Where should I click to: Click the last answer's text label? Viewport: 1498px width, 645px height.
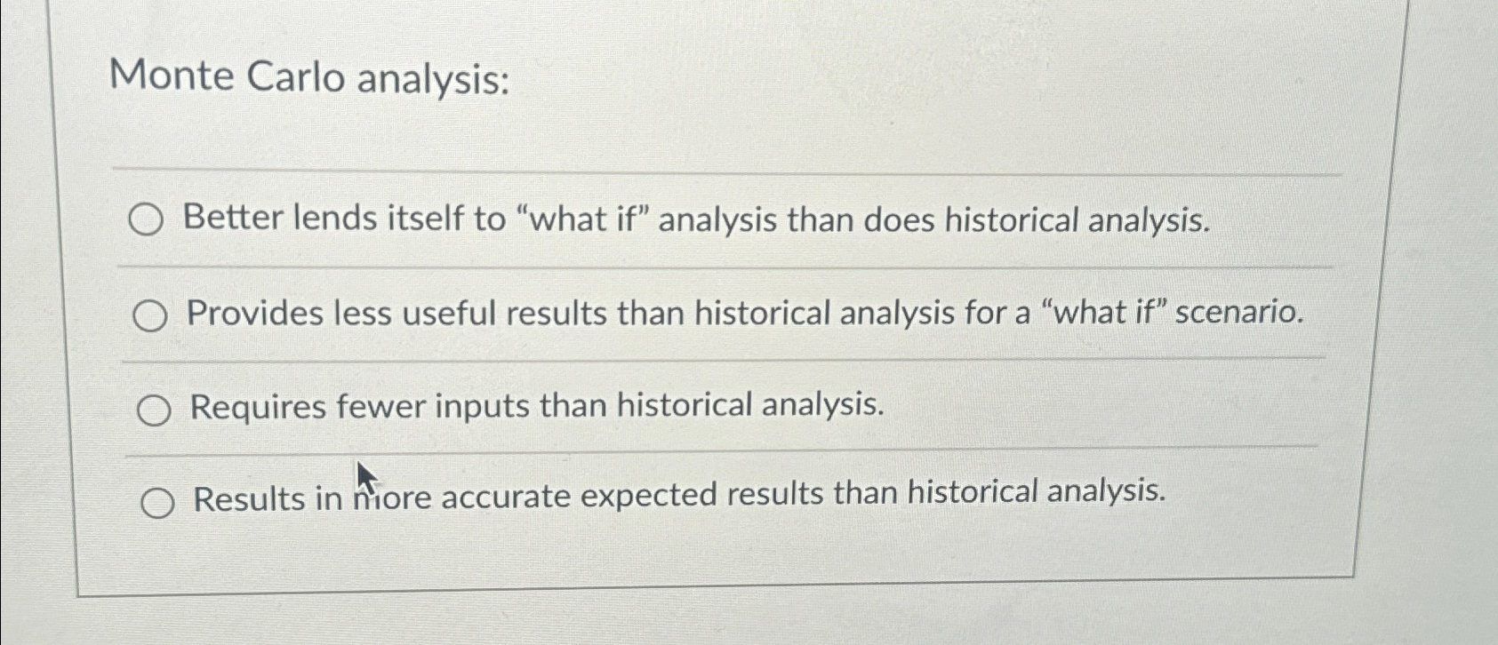[x=680, y=498]
